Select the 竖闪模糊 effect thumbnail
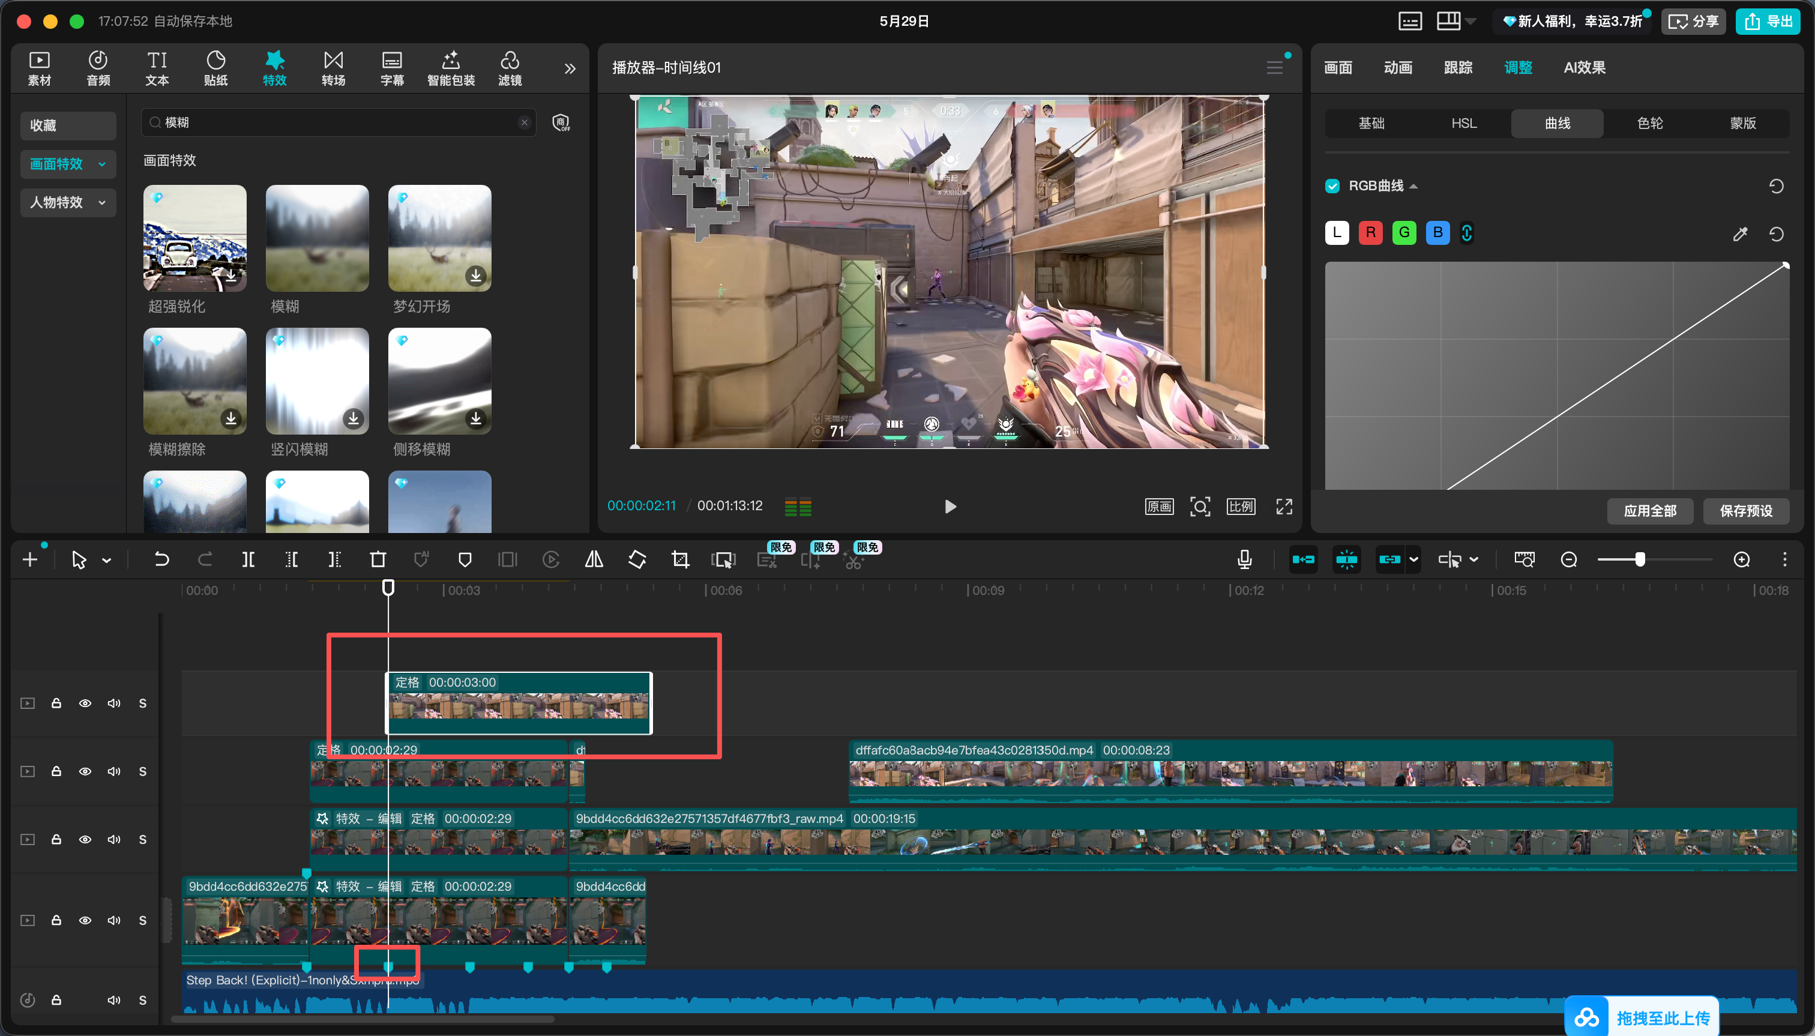 (318, 381)
